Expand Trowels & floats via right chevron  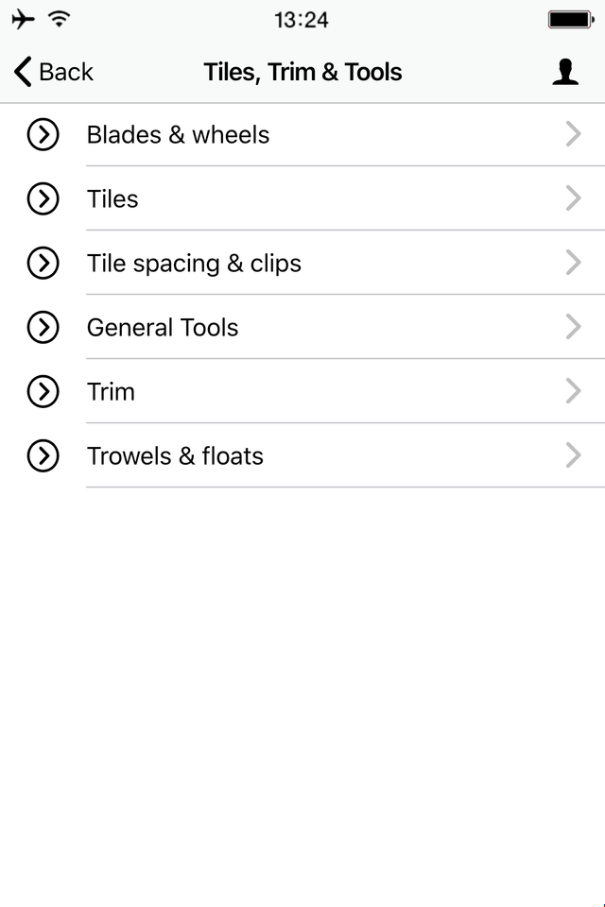coord(573,455)
